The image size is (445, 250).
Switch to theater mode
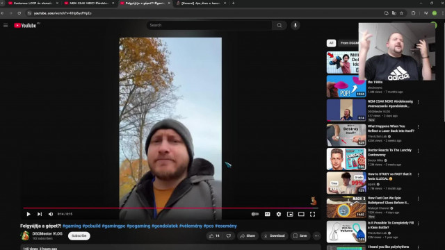click(x=301, y=214)
